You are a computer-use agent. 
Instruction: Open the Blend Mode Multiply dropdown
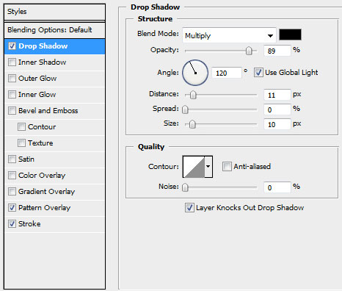point(229,35)
